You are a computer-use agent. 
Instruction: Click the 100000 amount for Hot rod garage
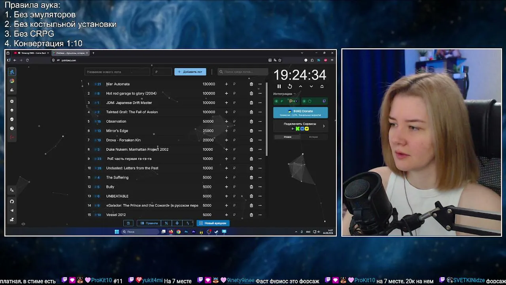pos(209,93)
